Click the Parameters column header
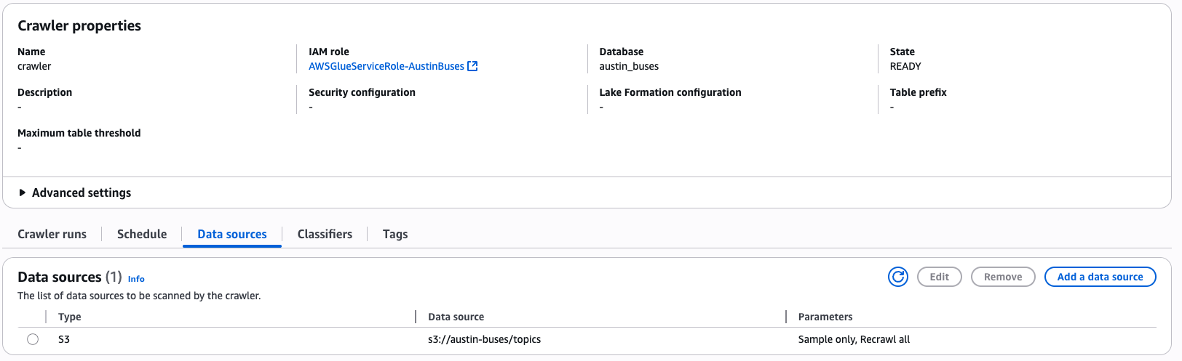1182x361 pixels. (x=825, y=317)
